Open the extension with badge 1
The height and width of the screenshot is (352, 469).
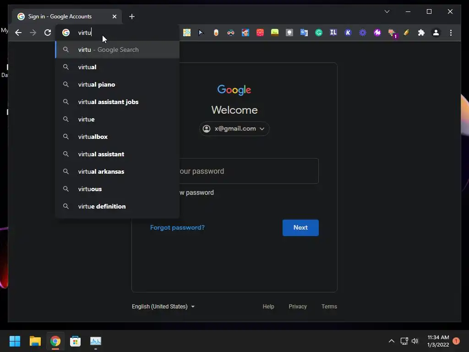point(392,33)
